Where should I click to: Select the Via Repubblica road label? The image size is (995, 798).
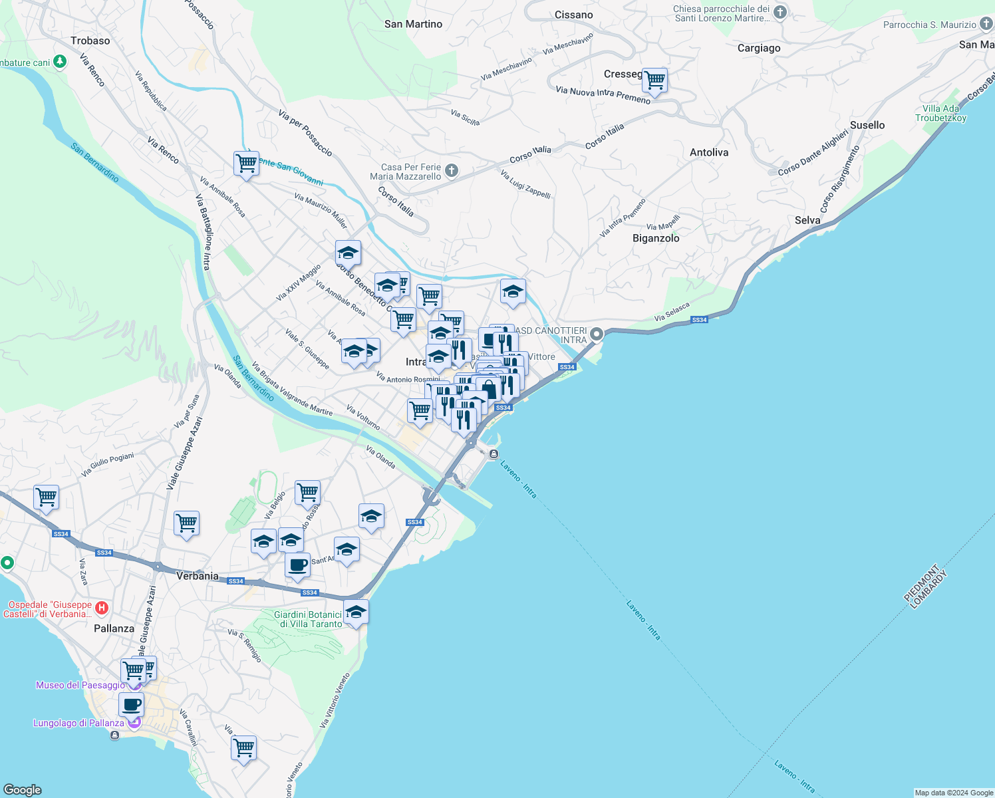point(151,91)
